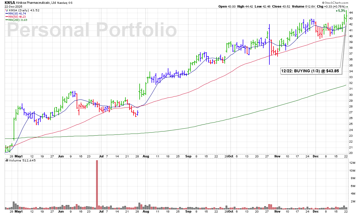Viewport: 360px width, 214px height.
Task: Click the KNSA (Daily) 43.52 legend entry
Action: [x=24, y=10]
